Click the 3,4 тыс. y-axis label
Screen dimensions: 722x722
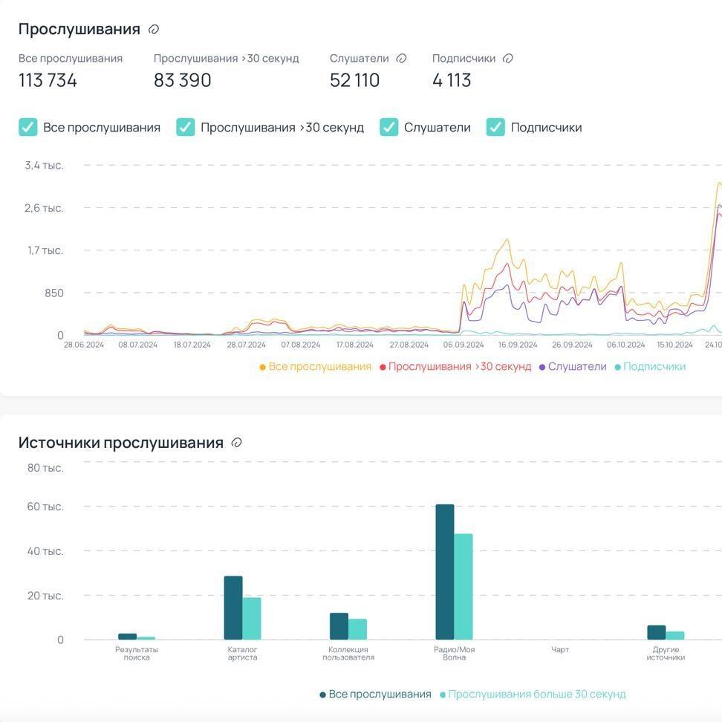45,166
